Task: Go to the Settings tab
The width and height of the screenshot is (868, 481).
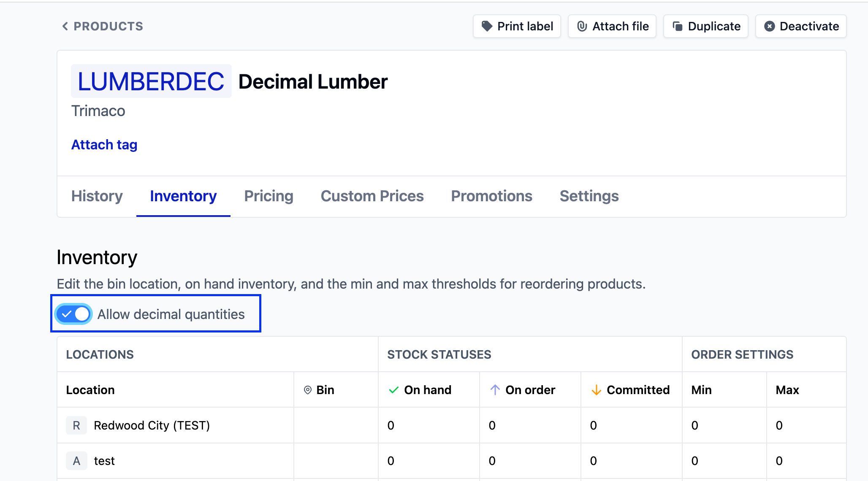Action: pos(589,196)
